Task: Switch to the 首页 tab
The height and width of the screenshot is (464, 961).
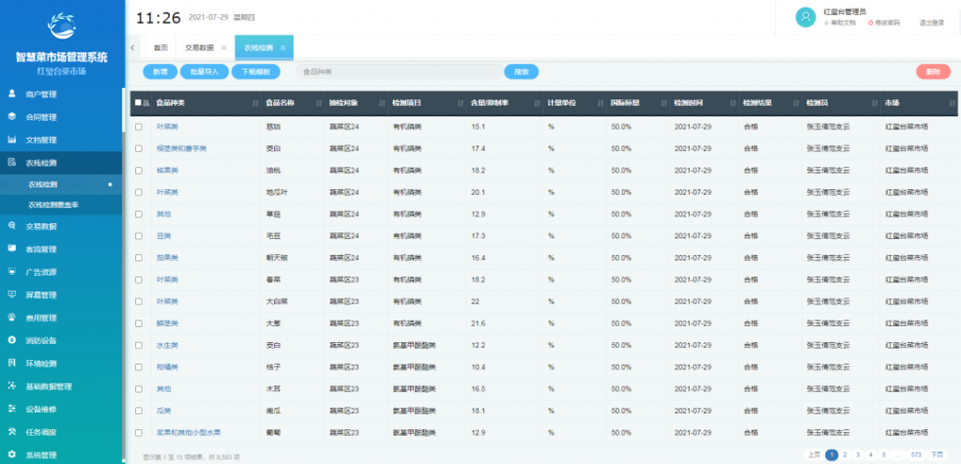Action: coord(160,47)
